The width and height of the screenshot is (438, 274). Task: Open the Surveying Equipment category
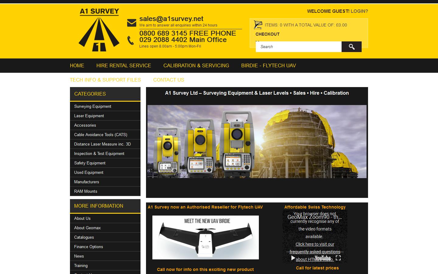[92, 106]
